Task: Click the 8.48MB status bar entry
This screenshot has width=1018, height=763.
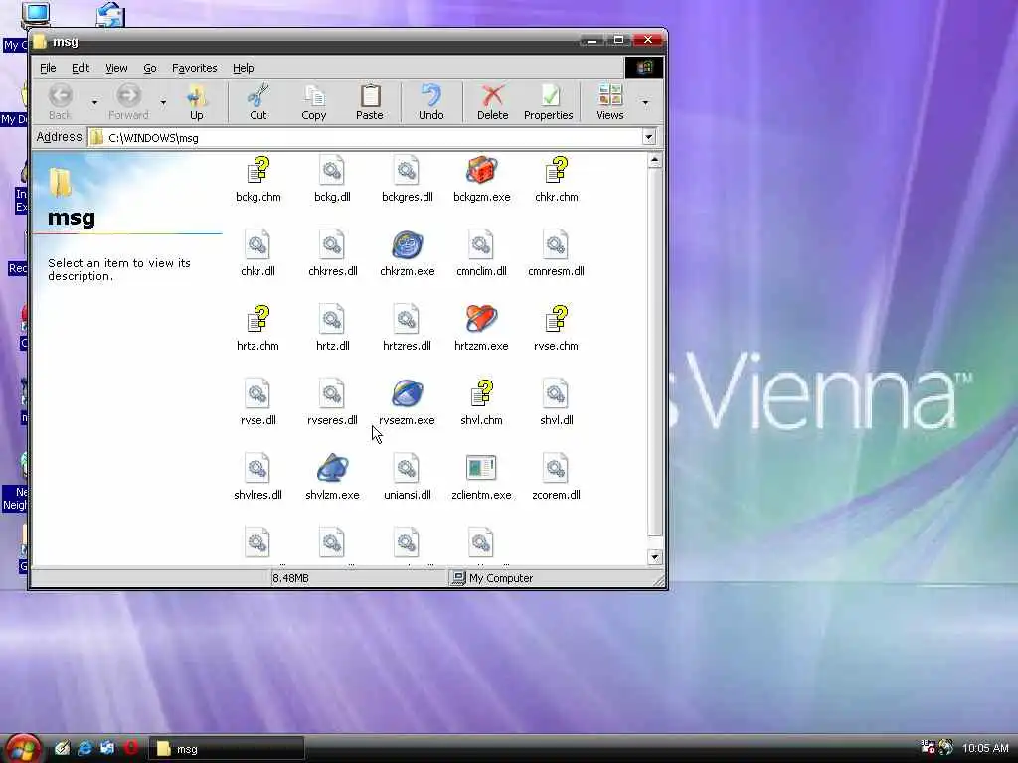Action: [291, 578]
